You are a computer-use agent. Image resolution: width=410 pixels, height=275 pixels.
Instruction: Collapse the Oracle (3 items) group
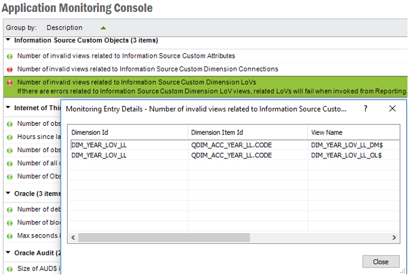8,194
